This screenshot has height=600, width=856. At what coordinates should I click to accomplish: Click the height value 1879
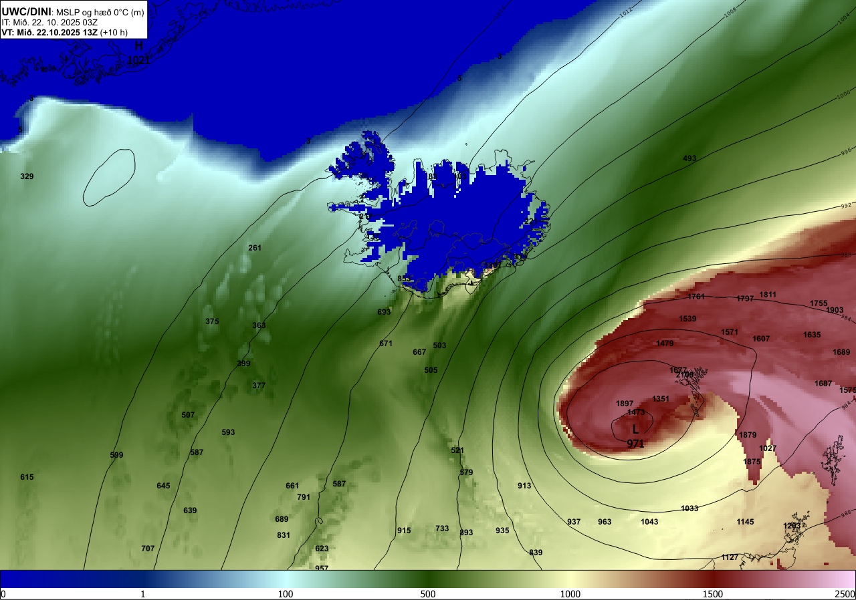[748, 435]
